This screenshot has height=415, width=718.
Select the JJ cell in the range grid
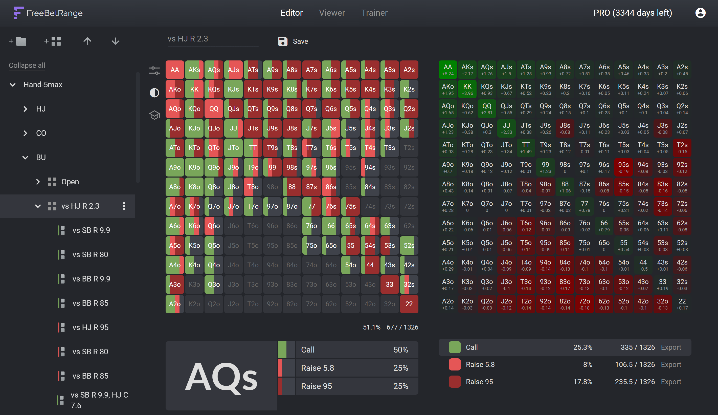click(x=233, y=128)
